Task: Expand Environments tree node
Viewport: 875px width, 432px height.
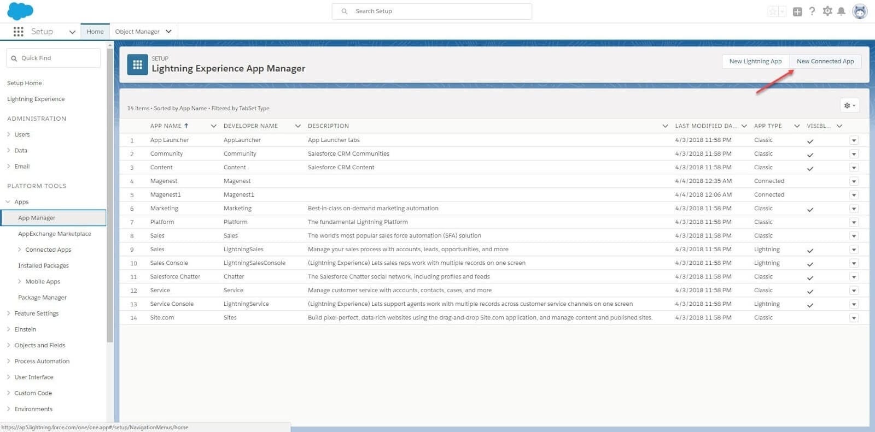Action: tap(9, 409)
